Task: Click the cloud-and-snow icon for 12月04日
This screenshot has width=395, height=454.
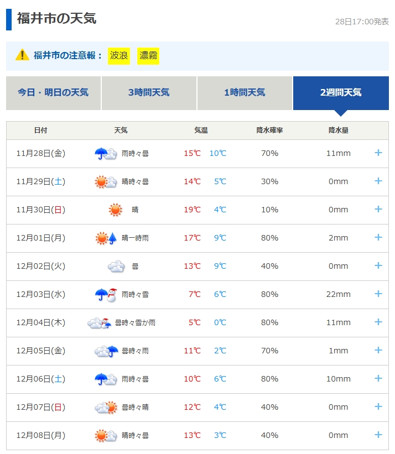Action: point(99,322)
